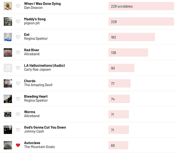180x153 pixels.
Task: Click the 228 scrobbles bar
Action: 141,6
